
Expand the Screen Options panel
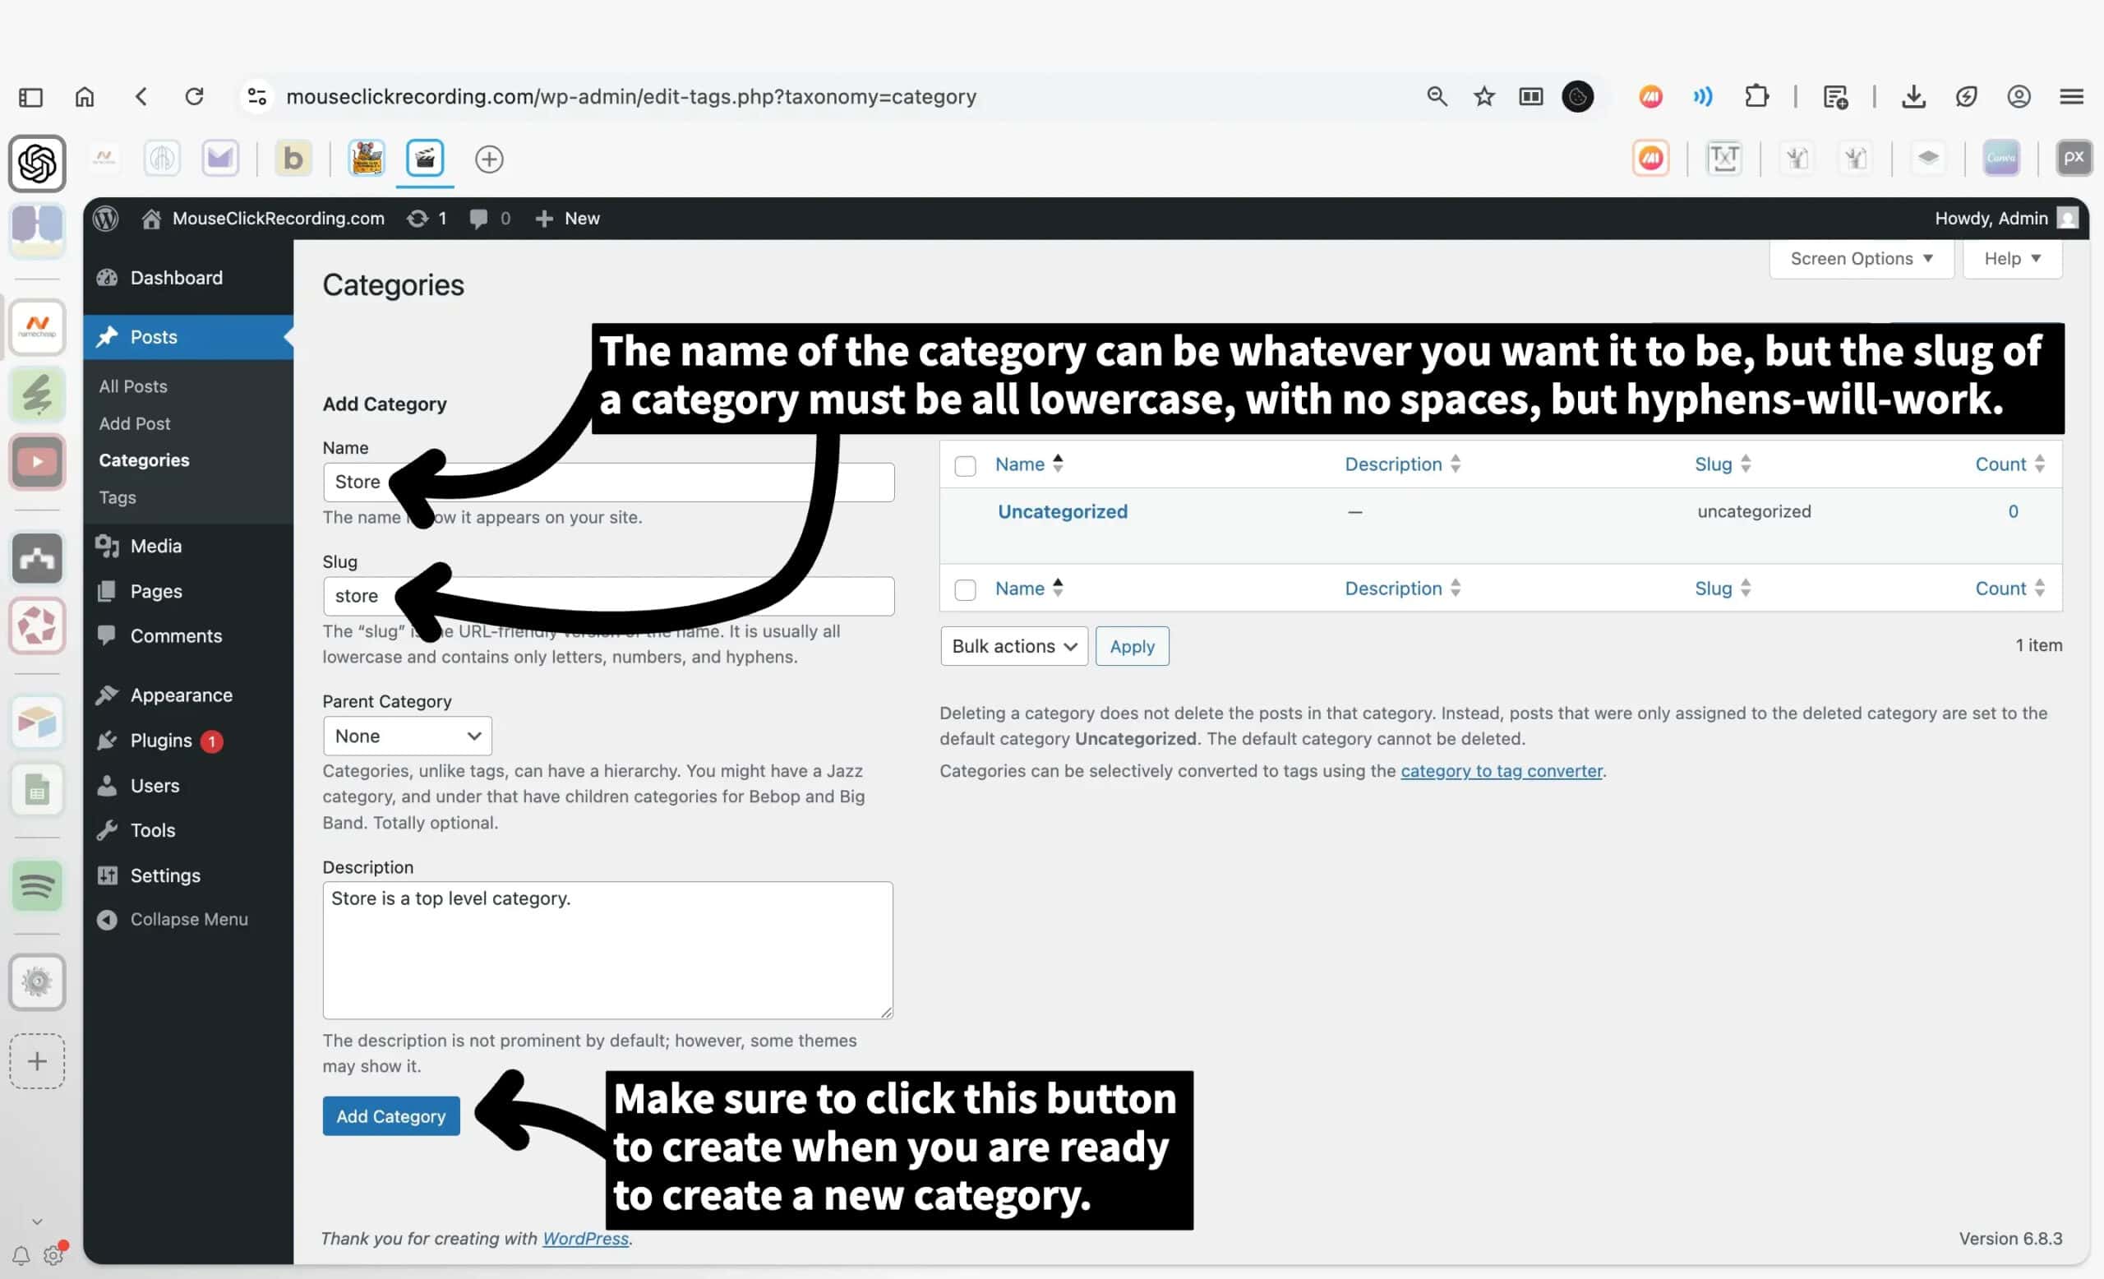coord(1862,259)
